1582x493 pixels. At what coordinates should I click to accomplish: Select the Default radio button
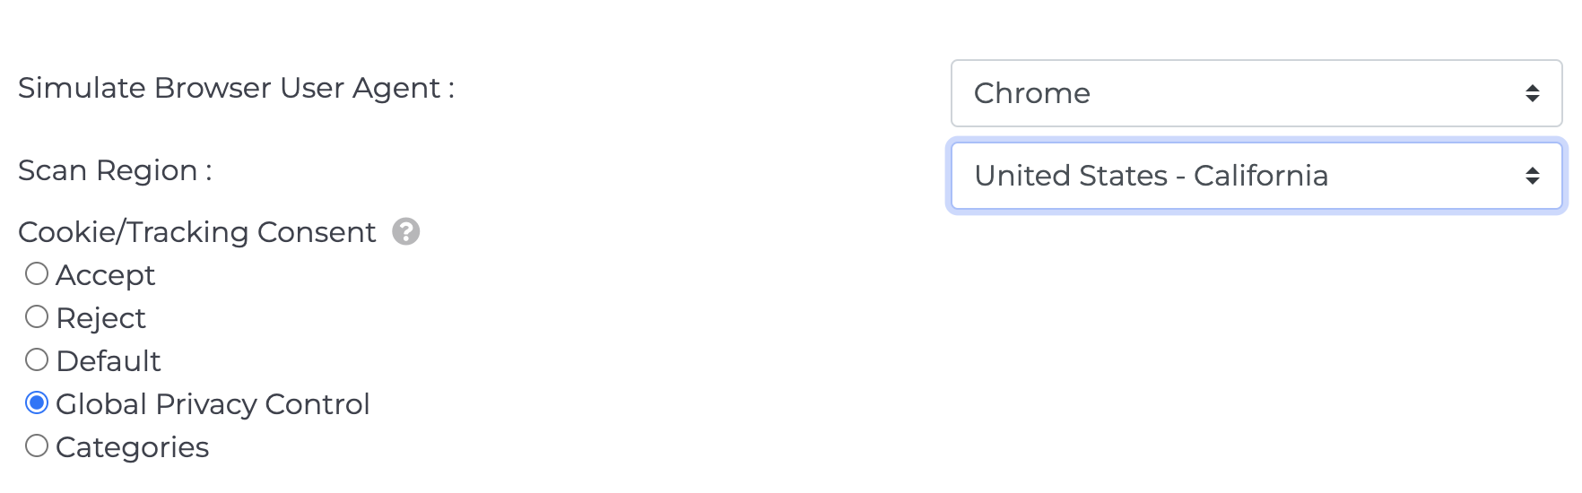pyautogui.click(x=37, y=359)
